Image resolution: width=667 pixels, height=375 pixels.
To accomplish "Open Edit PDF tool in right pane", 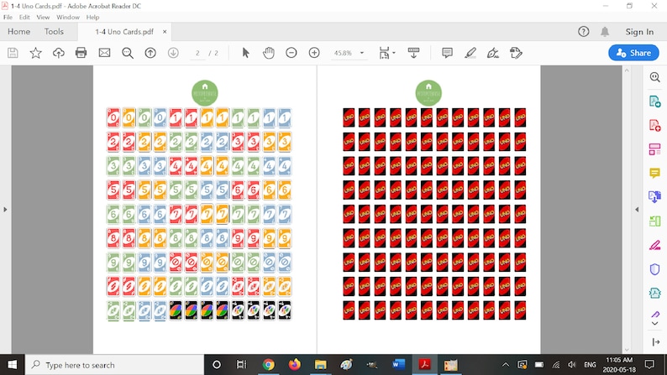I will click(x=654, y=149).
